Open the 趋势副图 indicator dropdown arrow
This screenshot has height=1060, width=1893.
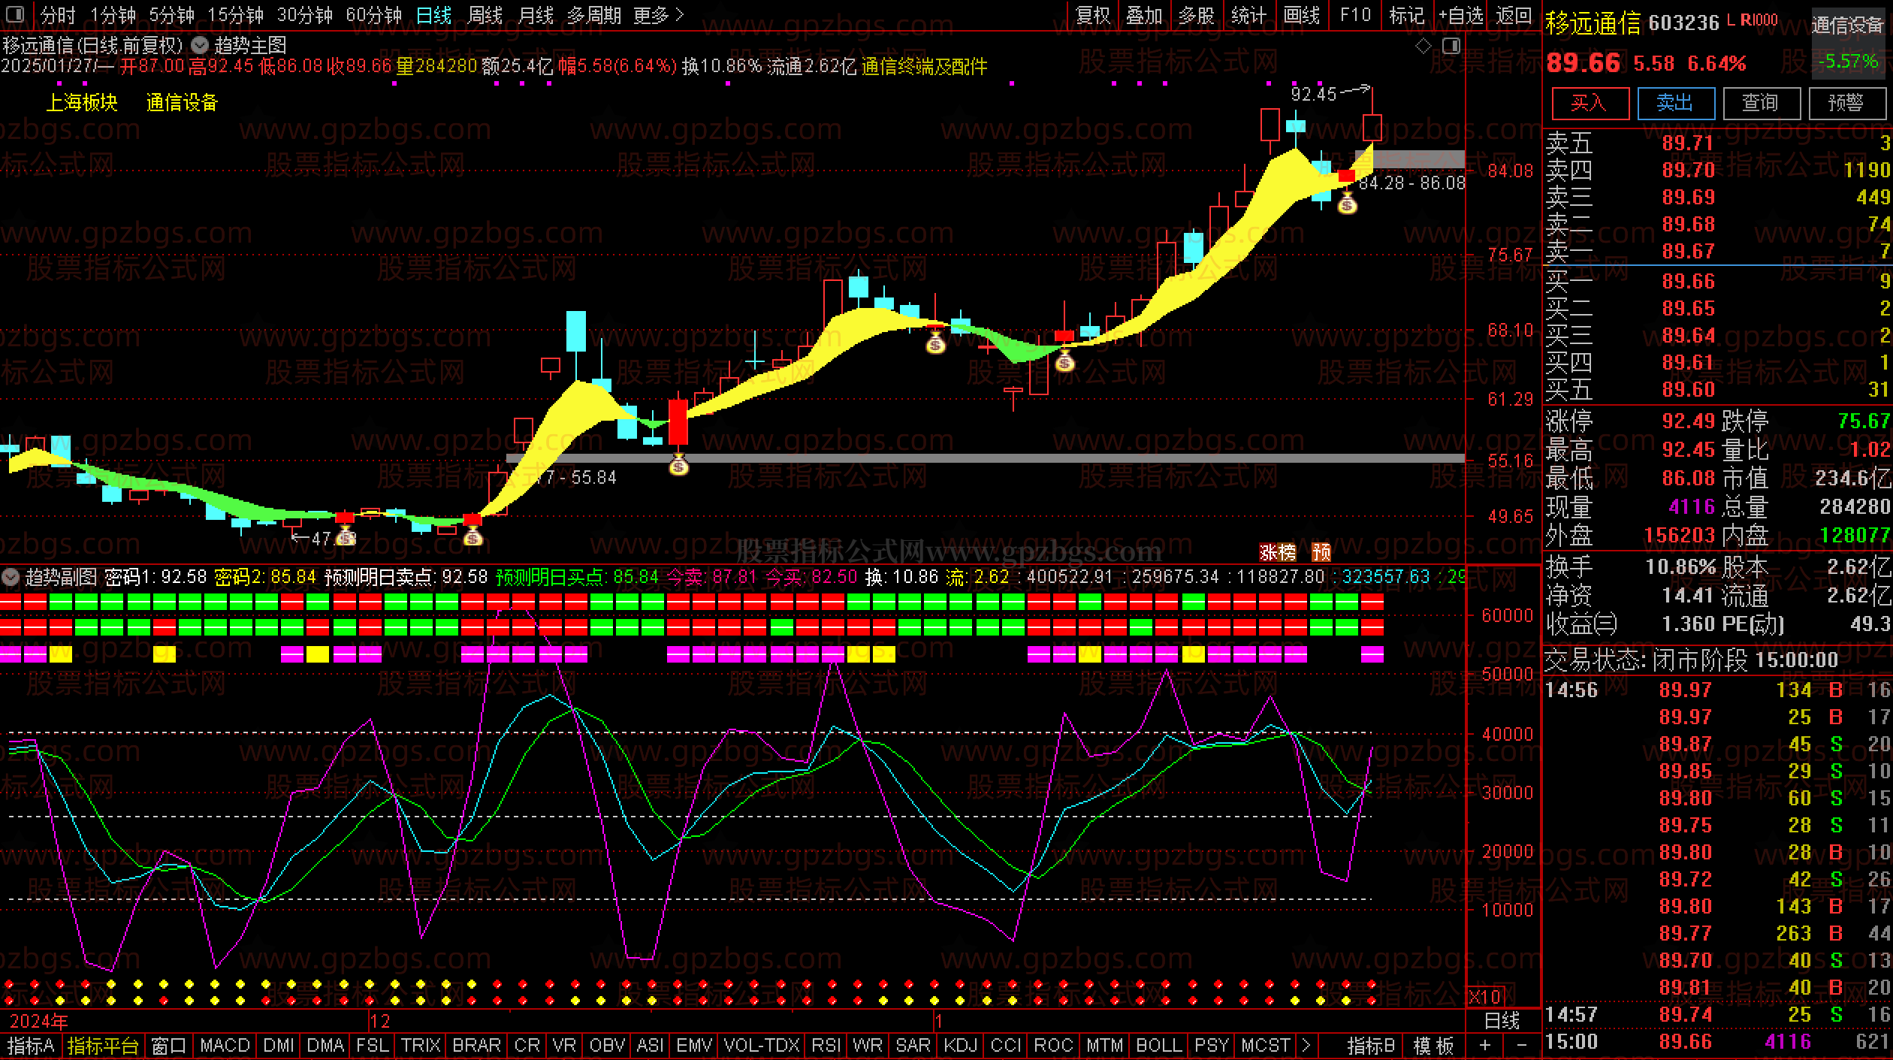click(11, 577)
